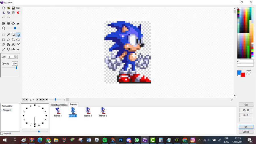Select the Spray tool
Image resolution: width=256 pixels, height=144 pixels.
point(8,44)
